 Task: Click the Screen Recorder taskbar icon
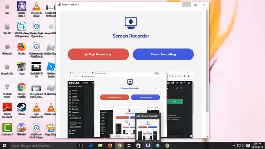pyautogui.click(x=148, y=145)
